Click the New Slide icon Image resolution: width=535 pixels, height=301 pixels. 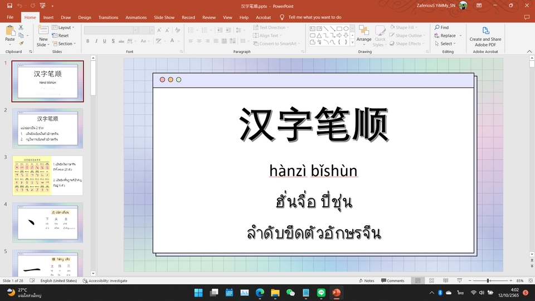tap(43, 30)
